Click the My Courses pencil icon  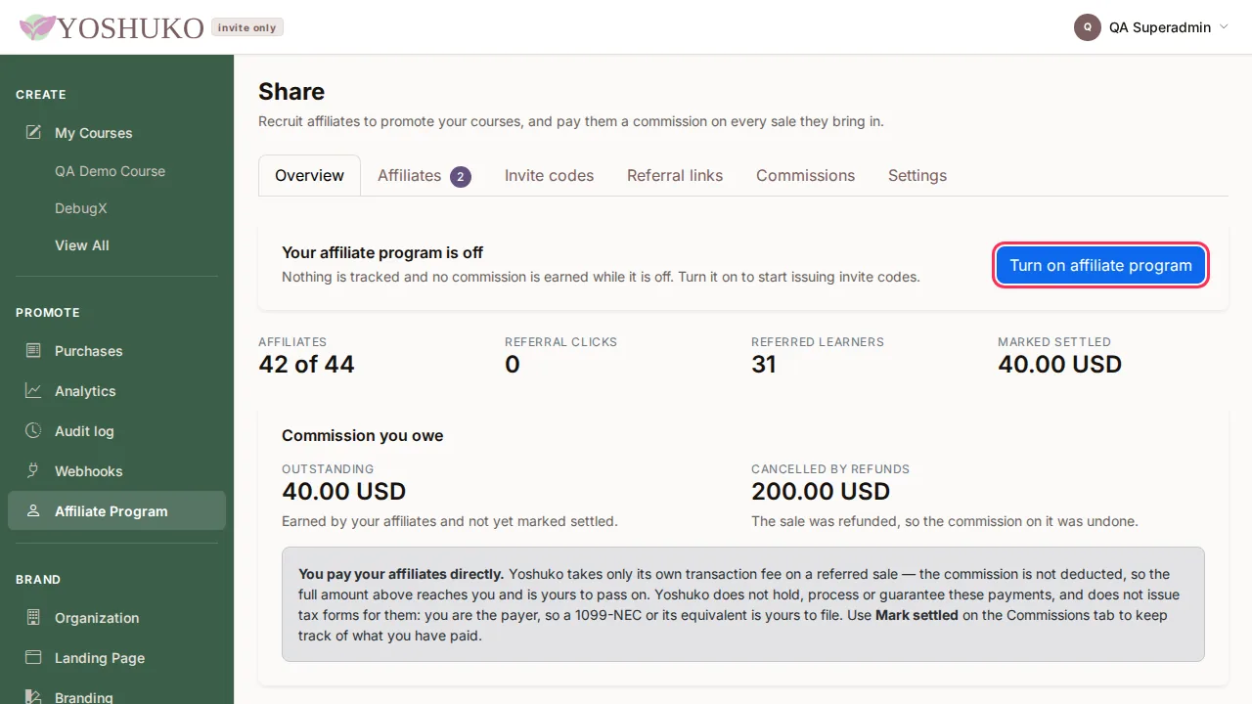[x=33, y=132]
